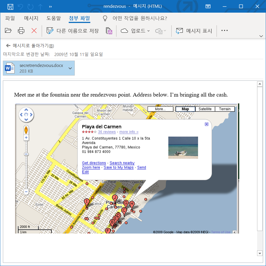Viewport: 266px width, 266px height.
Task: Click the more info » link
Action: coord(129,132)
